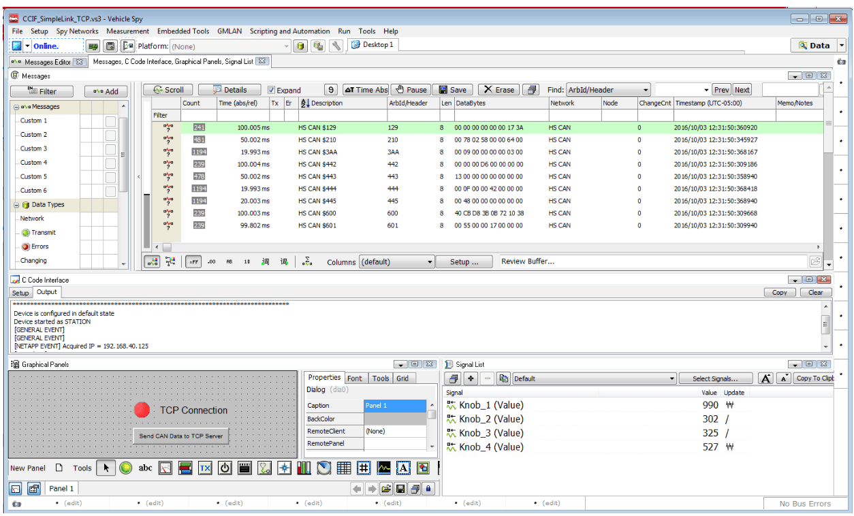Click the BackColor property color field
Image resolution: width=854 pixels, height=516 pixels.
coord(395,419)
